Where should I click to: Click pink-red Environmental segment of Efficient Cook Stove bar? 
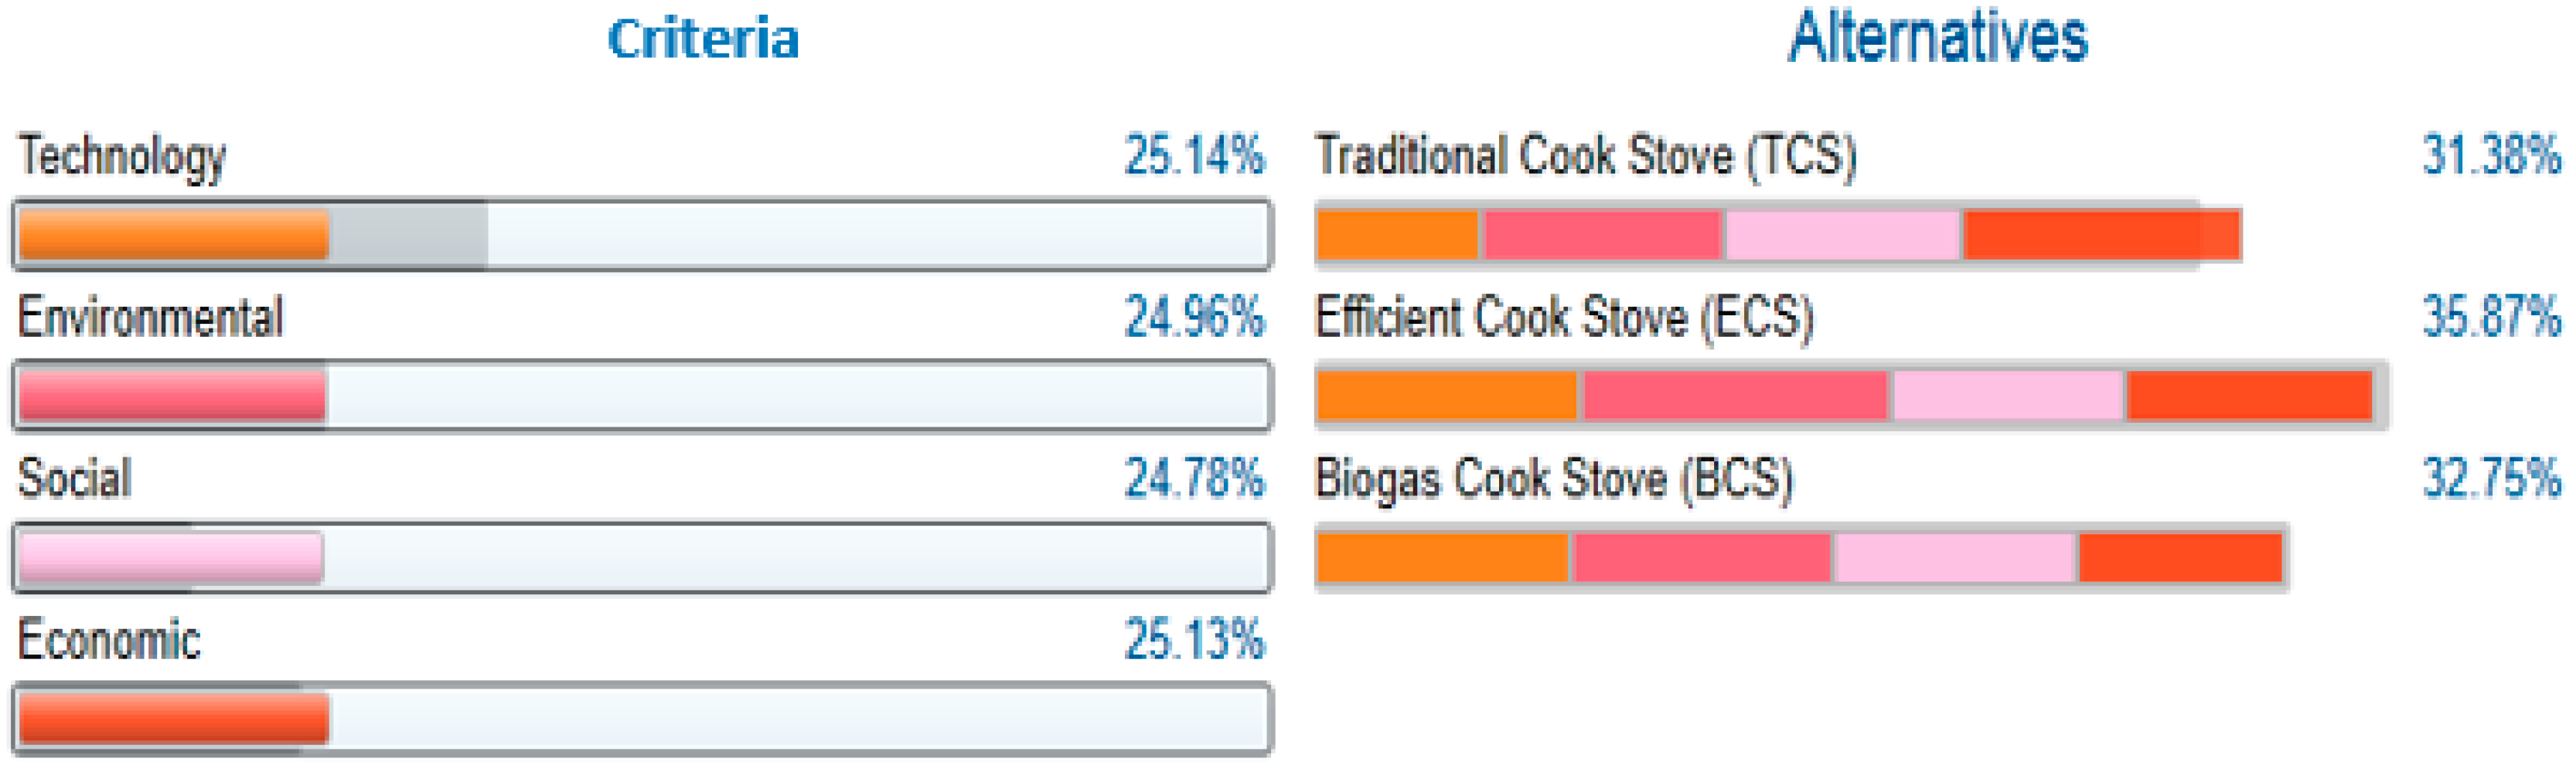point(1735,396)
